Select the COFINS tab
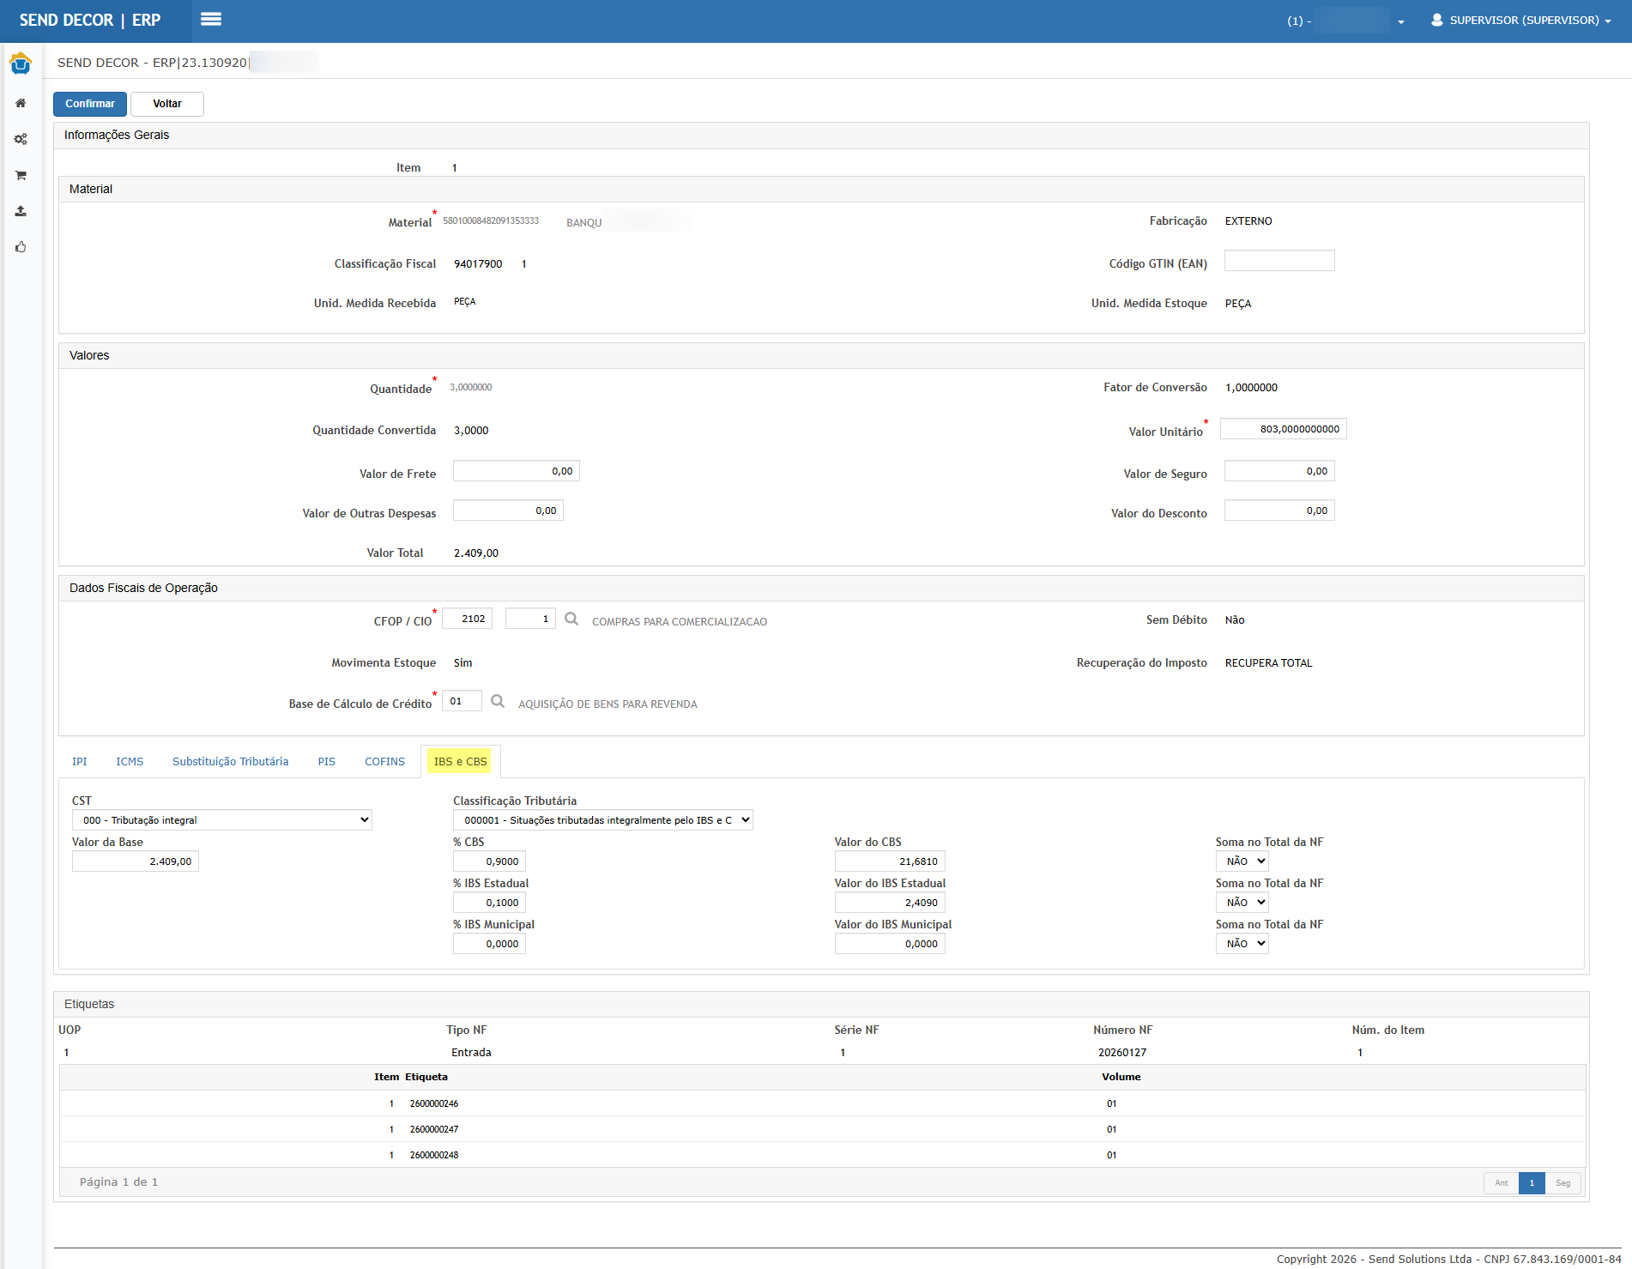Screen dimensions: 1632x1269 coord(384,762)
